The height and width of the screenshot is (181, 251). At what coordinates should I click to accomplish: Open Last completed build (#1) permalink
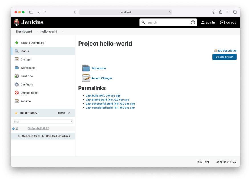[x=110, y=108]
